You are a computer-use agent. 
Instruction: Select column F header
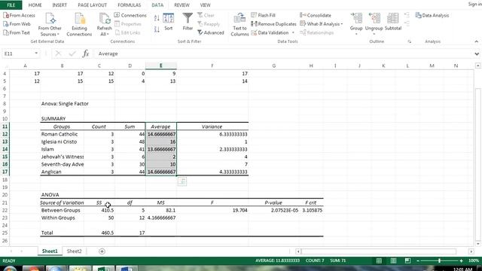(x=212, y=65)
